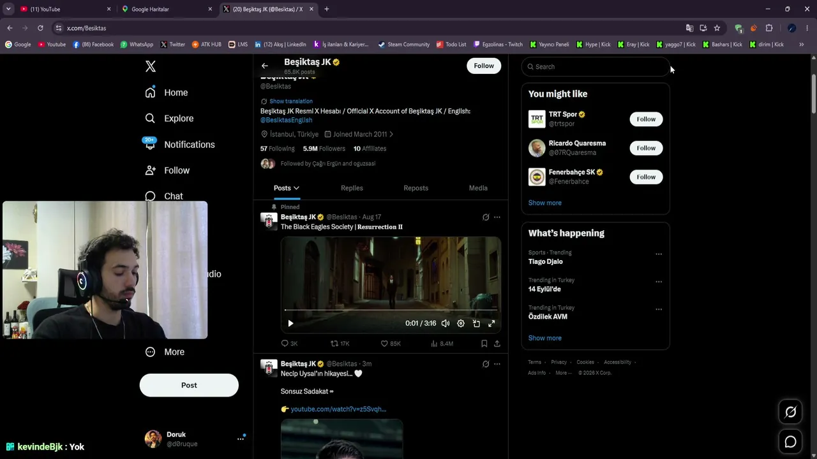This screenshot has width=817, height=459.
Task: Seek on the pinned video progress bar
Action: pyautogui.click(x=391, y=310)
